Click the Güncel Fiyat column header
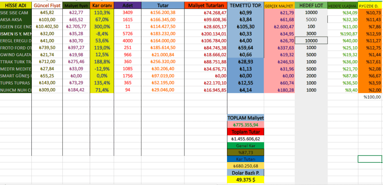The image size is (383, 185). pyautogui.click(x=47, y=6)
